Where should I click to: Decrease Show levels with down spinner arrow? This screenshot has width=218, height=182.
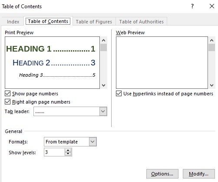tap(68, 154)
